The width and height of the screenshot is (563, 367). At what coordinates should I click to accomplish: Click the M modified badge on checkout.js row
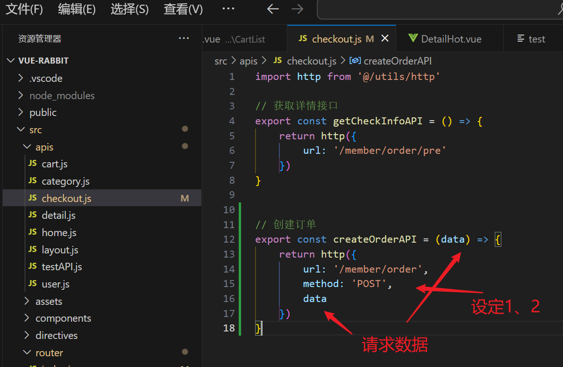coord(185,198)
